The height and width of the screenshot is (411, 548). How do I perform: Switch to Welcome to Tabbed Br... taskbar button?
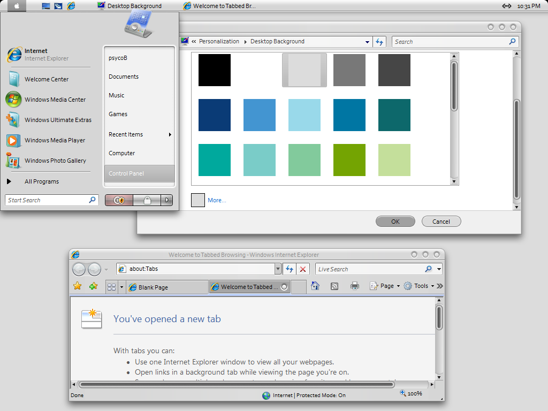[220, 6]
